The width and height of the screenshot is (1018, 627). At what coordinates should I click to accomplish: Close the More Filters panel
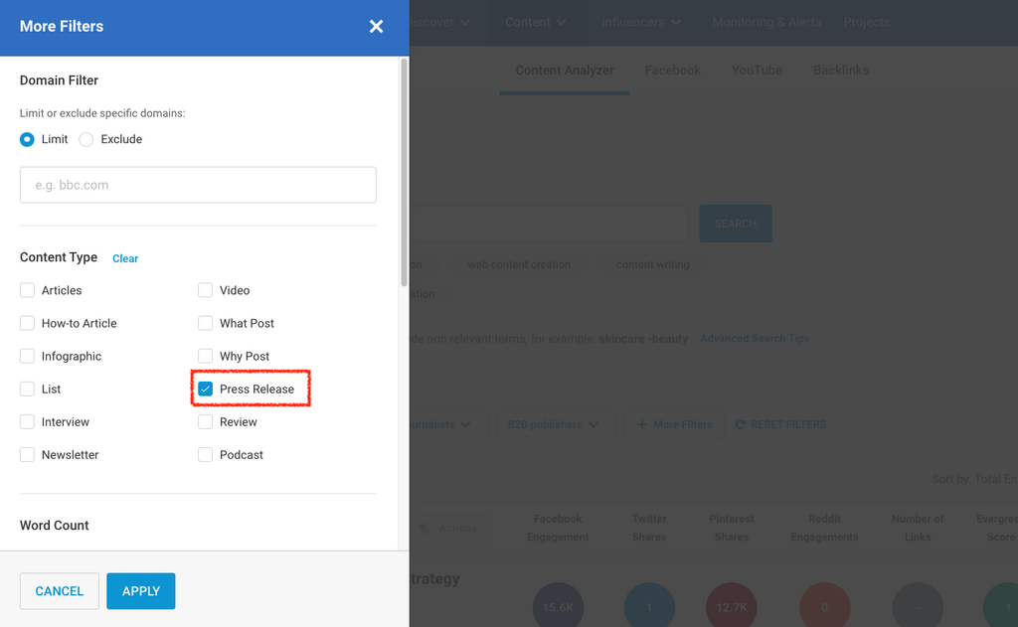[x=376, y=27]
